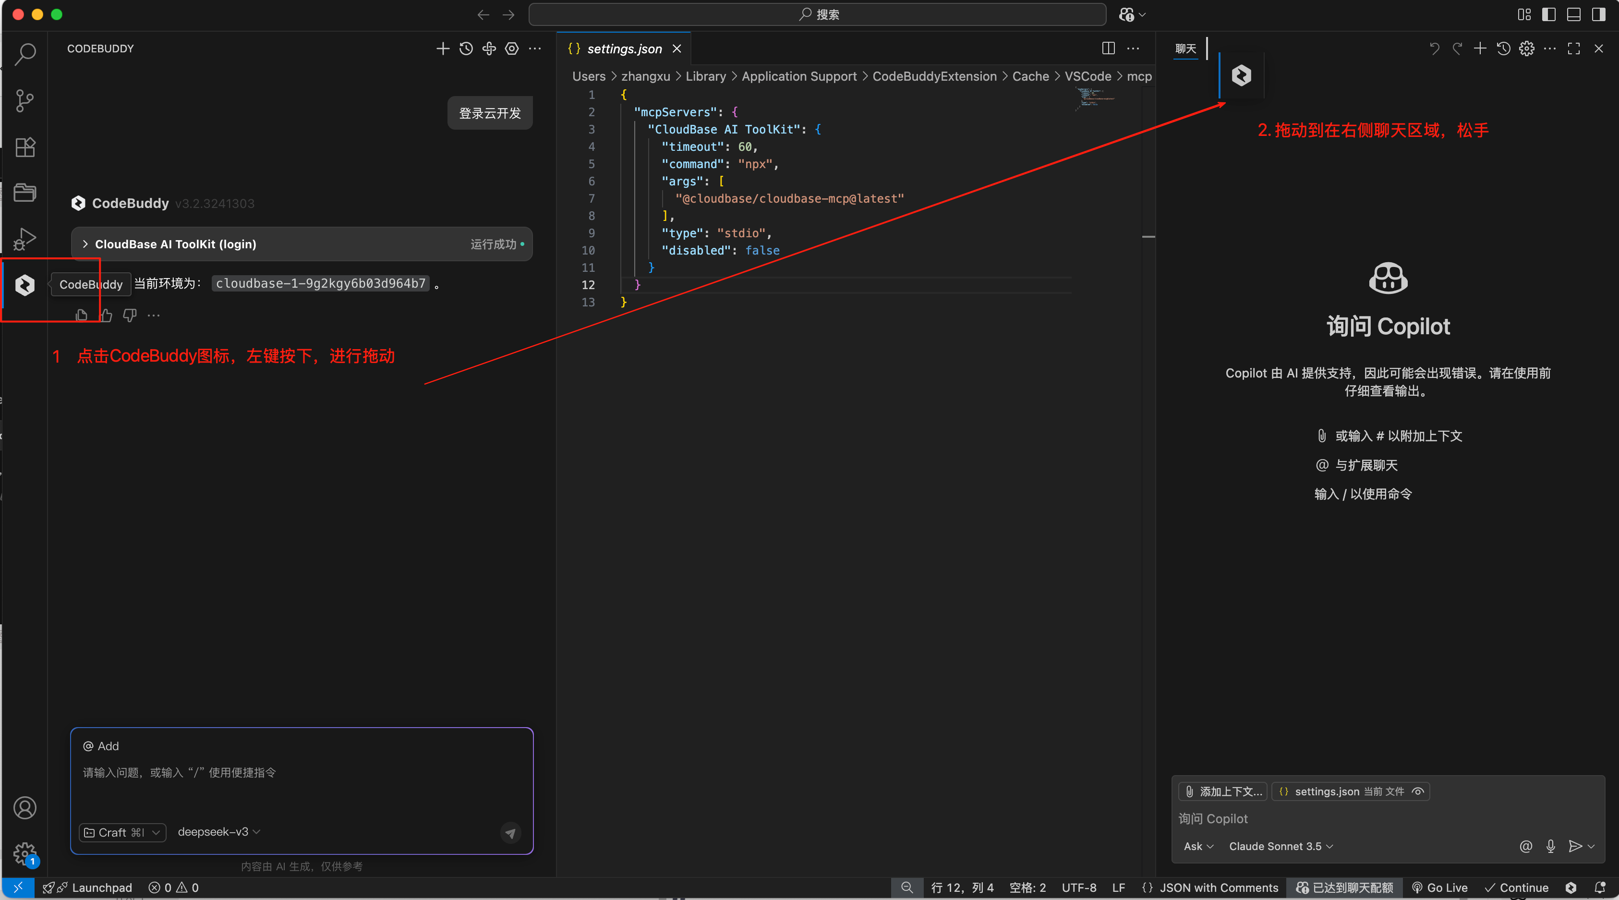This screenshot has height=900, width=1619.
Task: Toggle bottom panel visibility
Action: [x=1574, y=14]
